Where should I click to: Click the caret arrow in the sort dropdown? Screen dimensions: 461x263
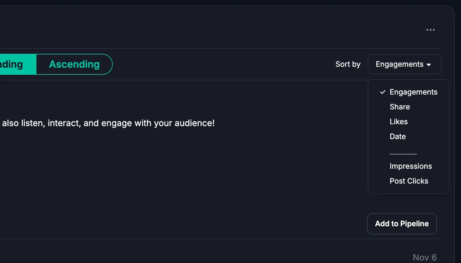(x=429, y=65)
